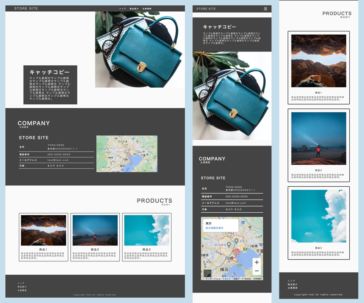Click the mobile キャッチコピー heading
The height and width of the screenshot is (303, 364).
coord(220,27)
